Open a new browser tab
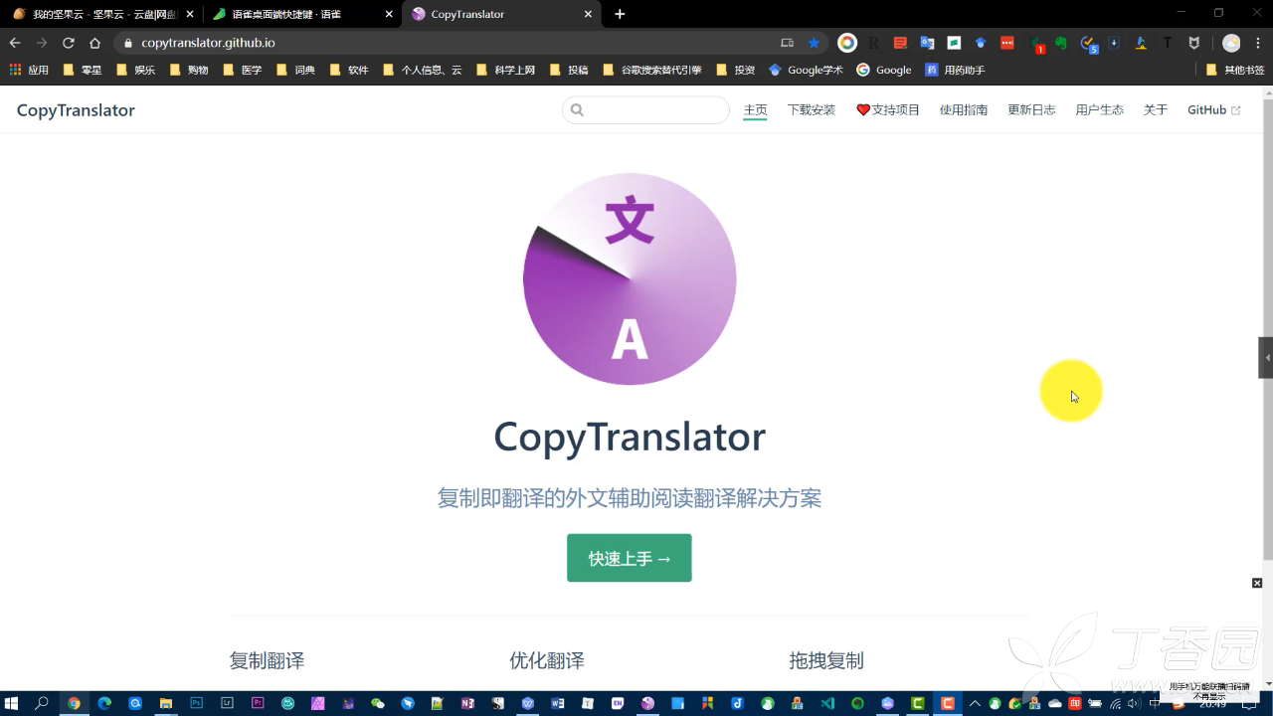Image resolution: width=1273 pixels, height=716 pixels. point(620,14)
